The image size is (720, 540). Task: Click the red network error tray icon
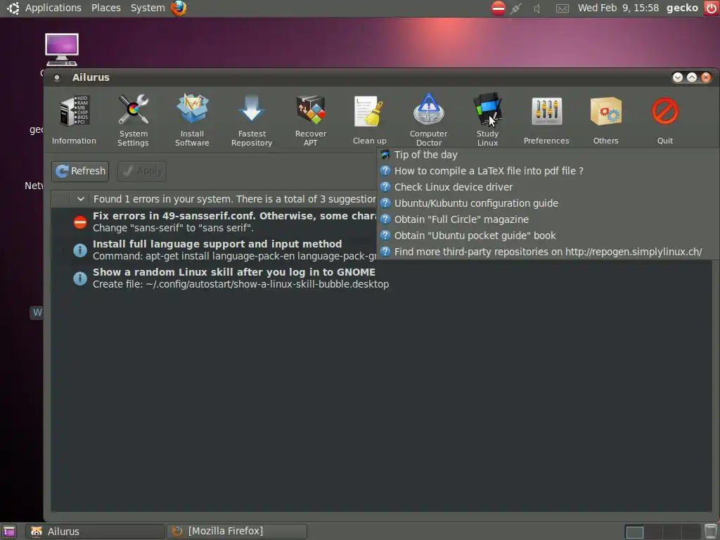tap(499, 8)
